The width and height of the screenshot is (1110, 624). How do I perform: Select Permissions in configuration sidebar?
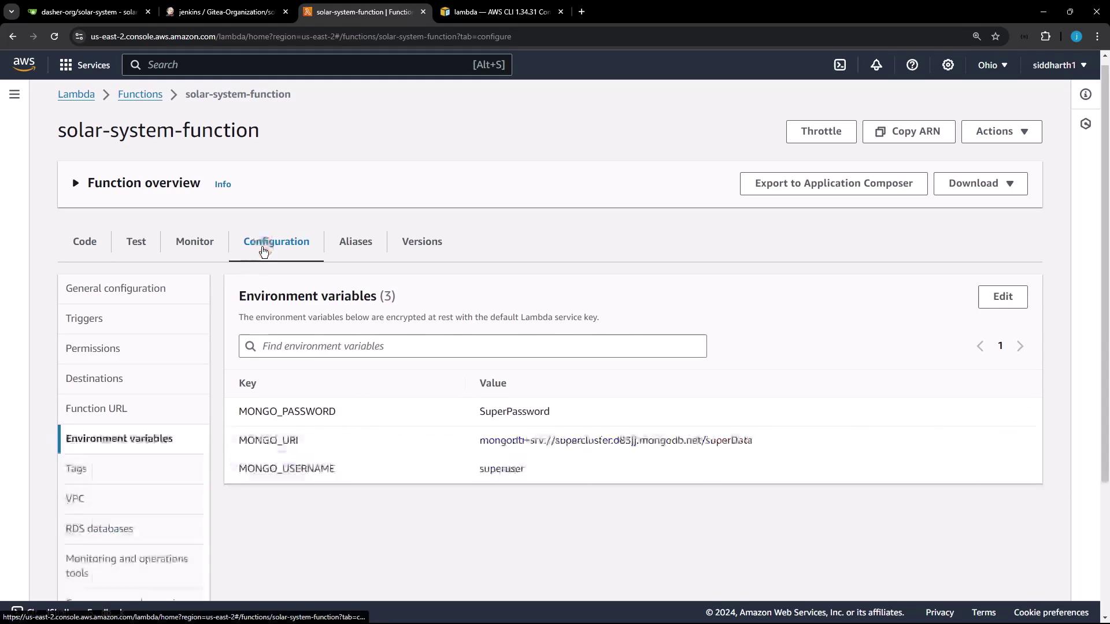[x=93, y=348]
